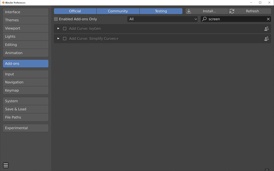Enable the Add Curve: IvyGen add-on
This screenshot has width=274, height=171.
tap(65, 29)
